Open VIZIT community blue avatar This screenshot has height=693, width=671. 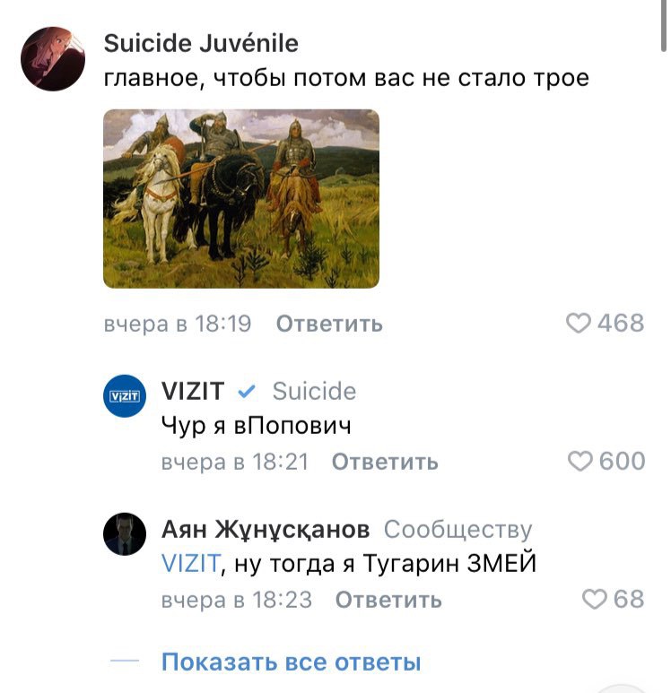pos(125,396)
